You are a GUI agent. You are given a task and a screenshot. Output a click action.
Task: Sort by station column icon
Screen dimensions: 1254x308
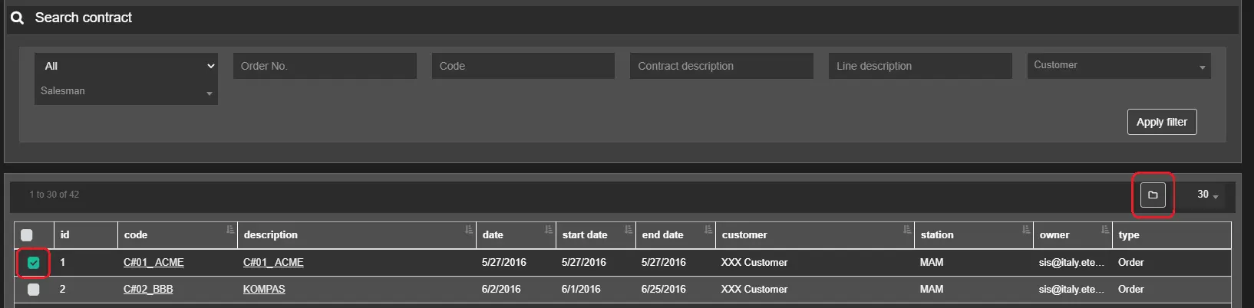pos(1025,230)
